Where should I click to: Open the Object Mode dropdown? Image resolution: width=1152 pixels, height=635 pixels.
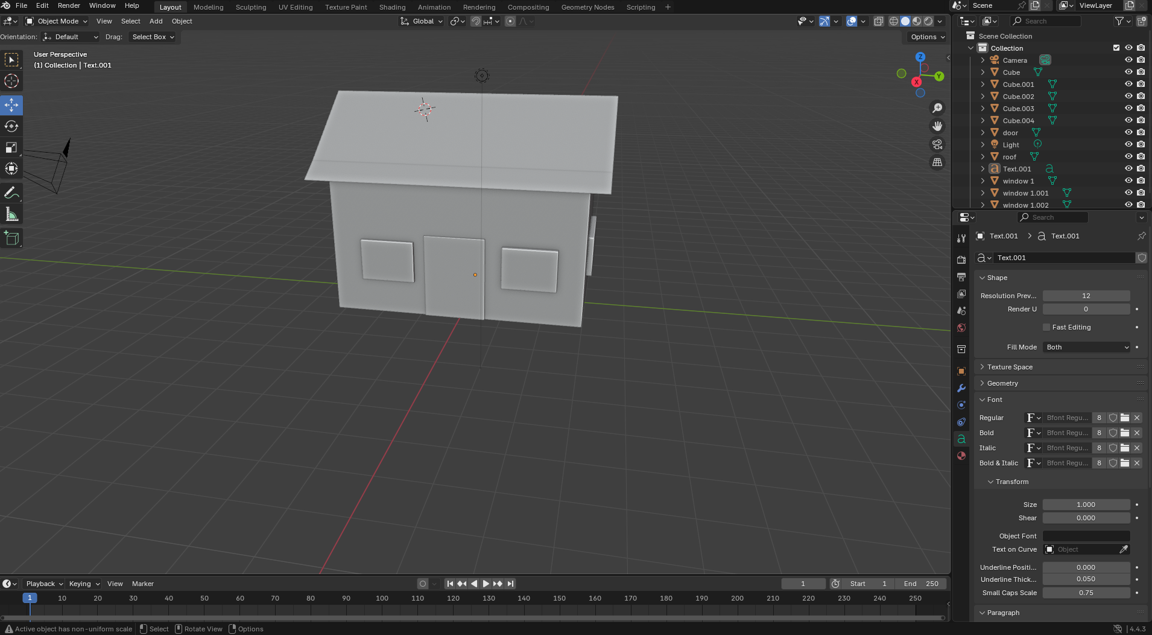[56, 21]
